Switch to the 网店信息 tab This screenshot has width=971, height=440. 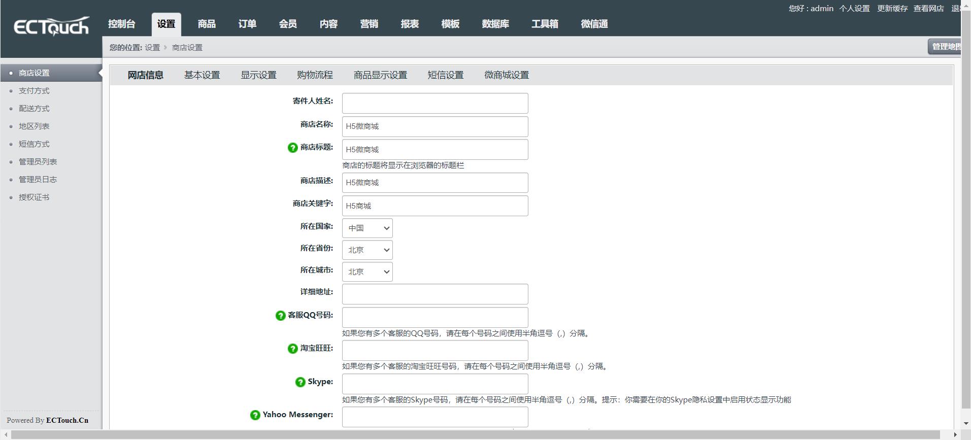pos(145,75)
